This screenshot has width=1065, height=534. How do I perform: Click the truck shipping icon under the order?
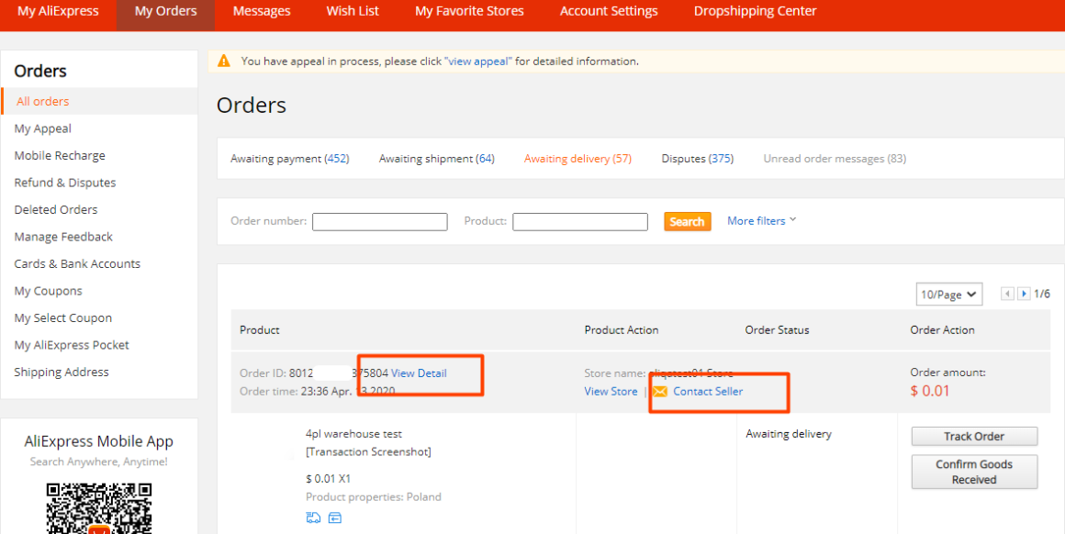click(x=313, y=517)
